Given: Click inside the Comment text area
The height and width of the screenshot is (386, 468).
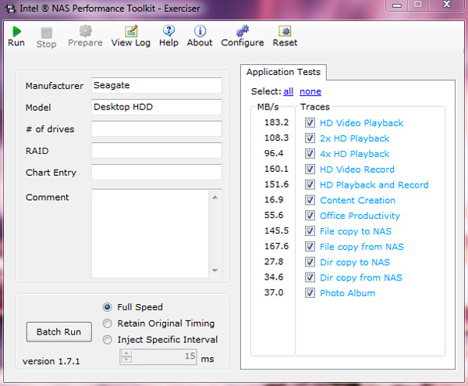Looking at the screenshot, I should (151, 234).
